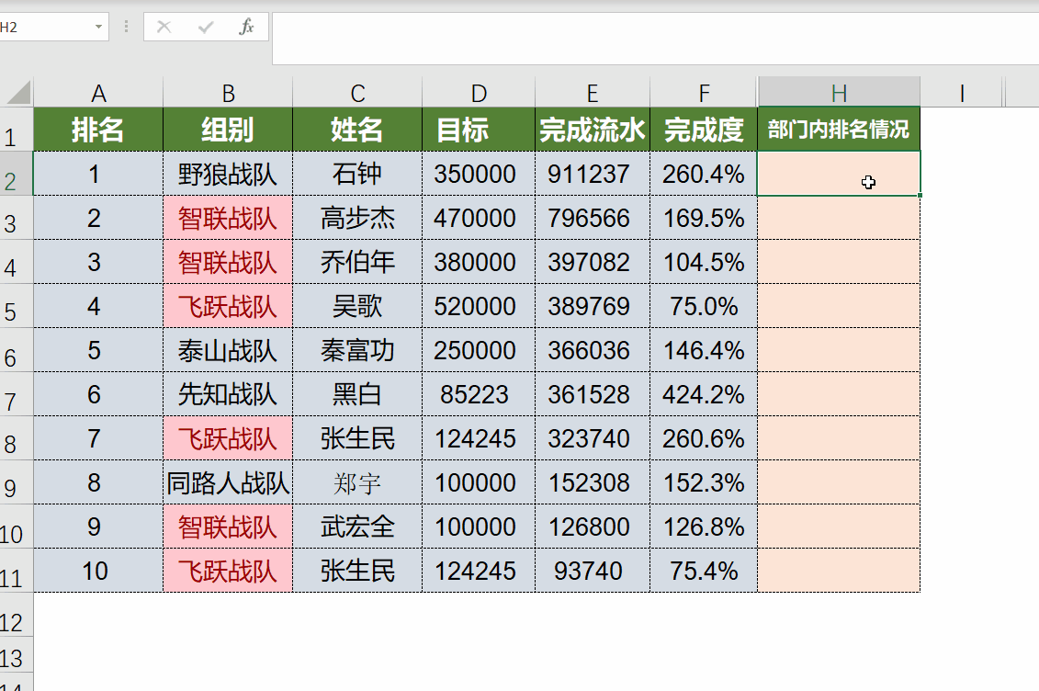This screenshot has height=691, width=1039.
Task: Click cell containing 郑宇
Action: tap(357, 482)
